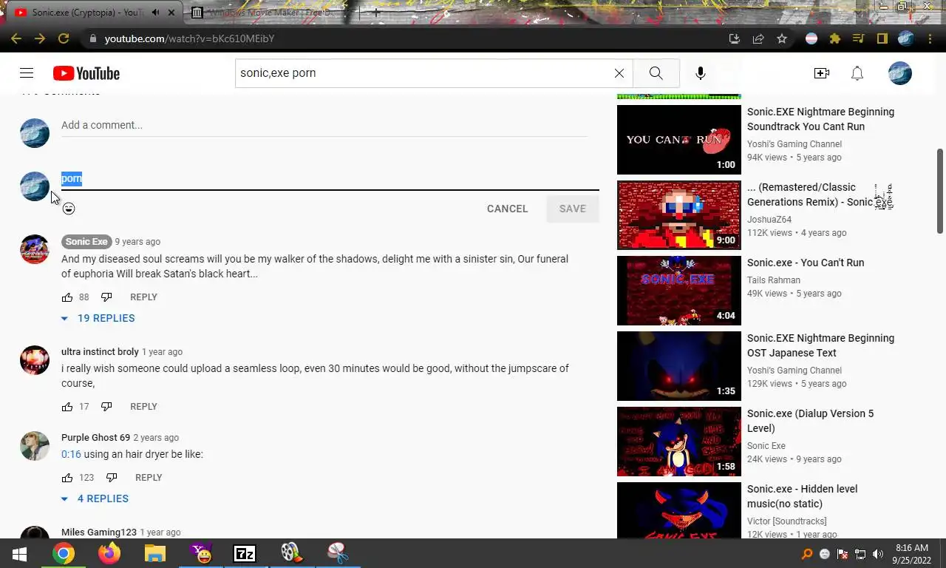
Task: Click the magnifier search button
Action: pyautogui.click(x=656, y=73)
